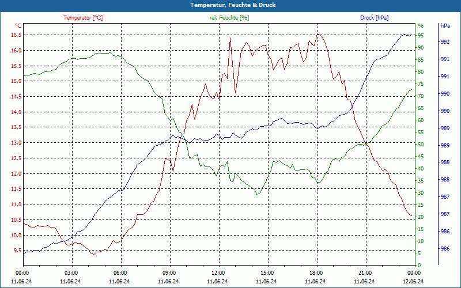This screenshot has height=288, width=461.
Task: Click the 21:00 time axis label
Action: (x=365, y=272)
